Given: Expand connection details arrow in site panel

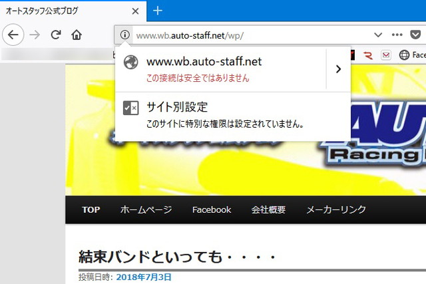Looking at the screenshot, I should point(338,69).
